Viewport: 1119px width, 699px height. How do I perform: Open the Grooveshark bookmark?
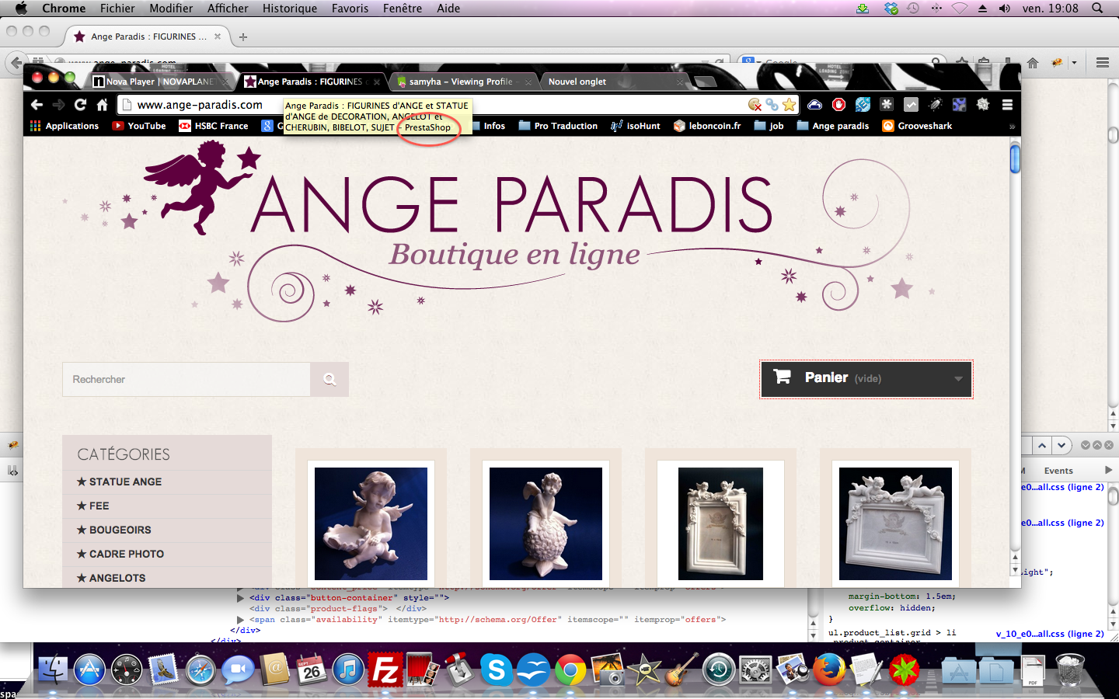coord(917,126)
